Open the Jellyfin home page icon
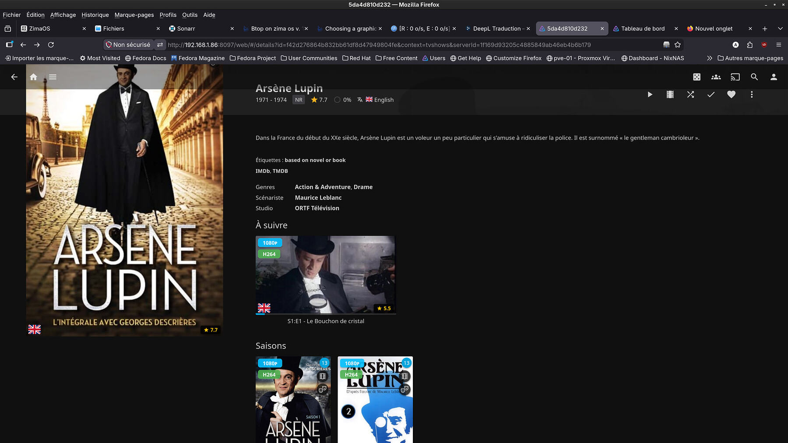The height and width of the screenshot is (443, 788). click(33, 77)
